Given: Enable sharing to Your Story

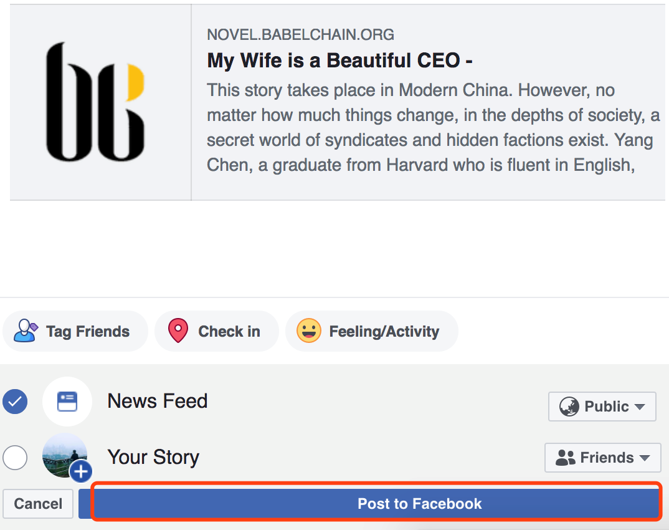Looking at the screenshot, I should point(15,458).
